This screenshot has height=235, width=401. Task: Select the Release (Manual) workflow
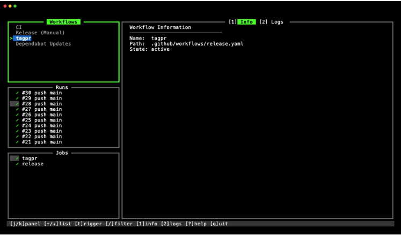coord(40,33)
